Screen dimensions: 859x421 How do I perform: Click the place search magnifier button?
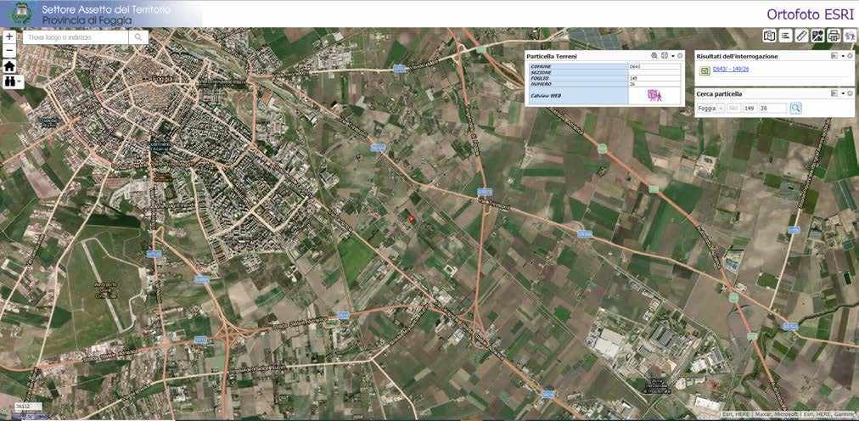pos(138,37)
